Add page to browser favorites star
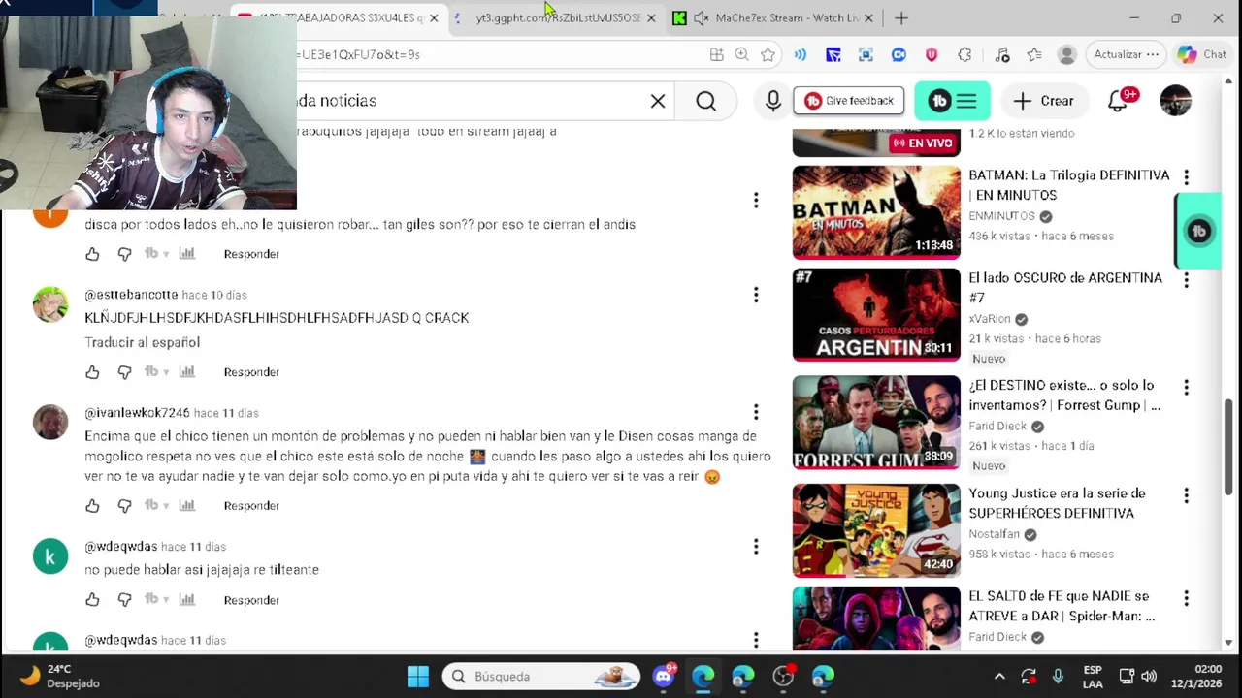The height and width of the screenshot is (698, 1242). [768, 54]
